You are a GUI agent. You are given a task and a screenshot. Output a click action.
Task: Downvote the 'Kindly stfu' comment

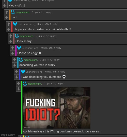[x=5, y=6]
